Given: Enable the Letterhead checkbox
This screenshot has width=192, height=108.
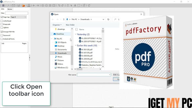Looking at the screenshot, I should tap(2, 21).
